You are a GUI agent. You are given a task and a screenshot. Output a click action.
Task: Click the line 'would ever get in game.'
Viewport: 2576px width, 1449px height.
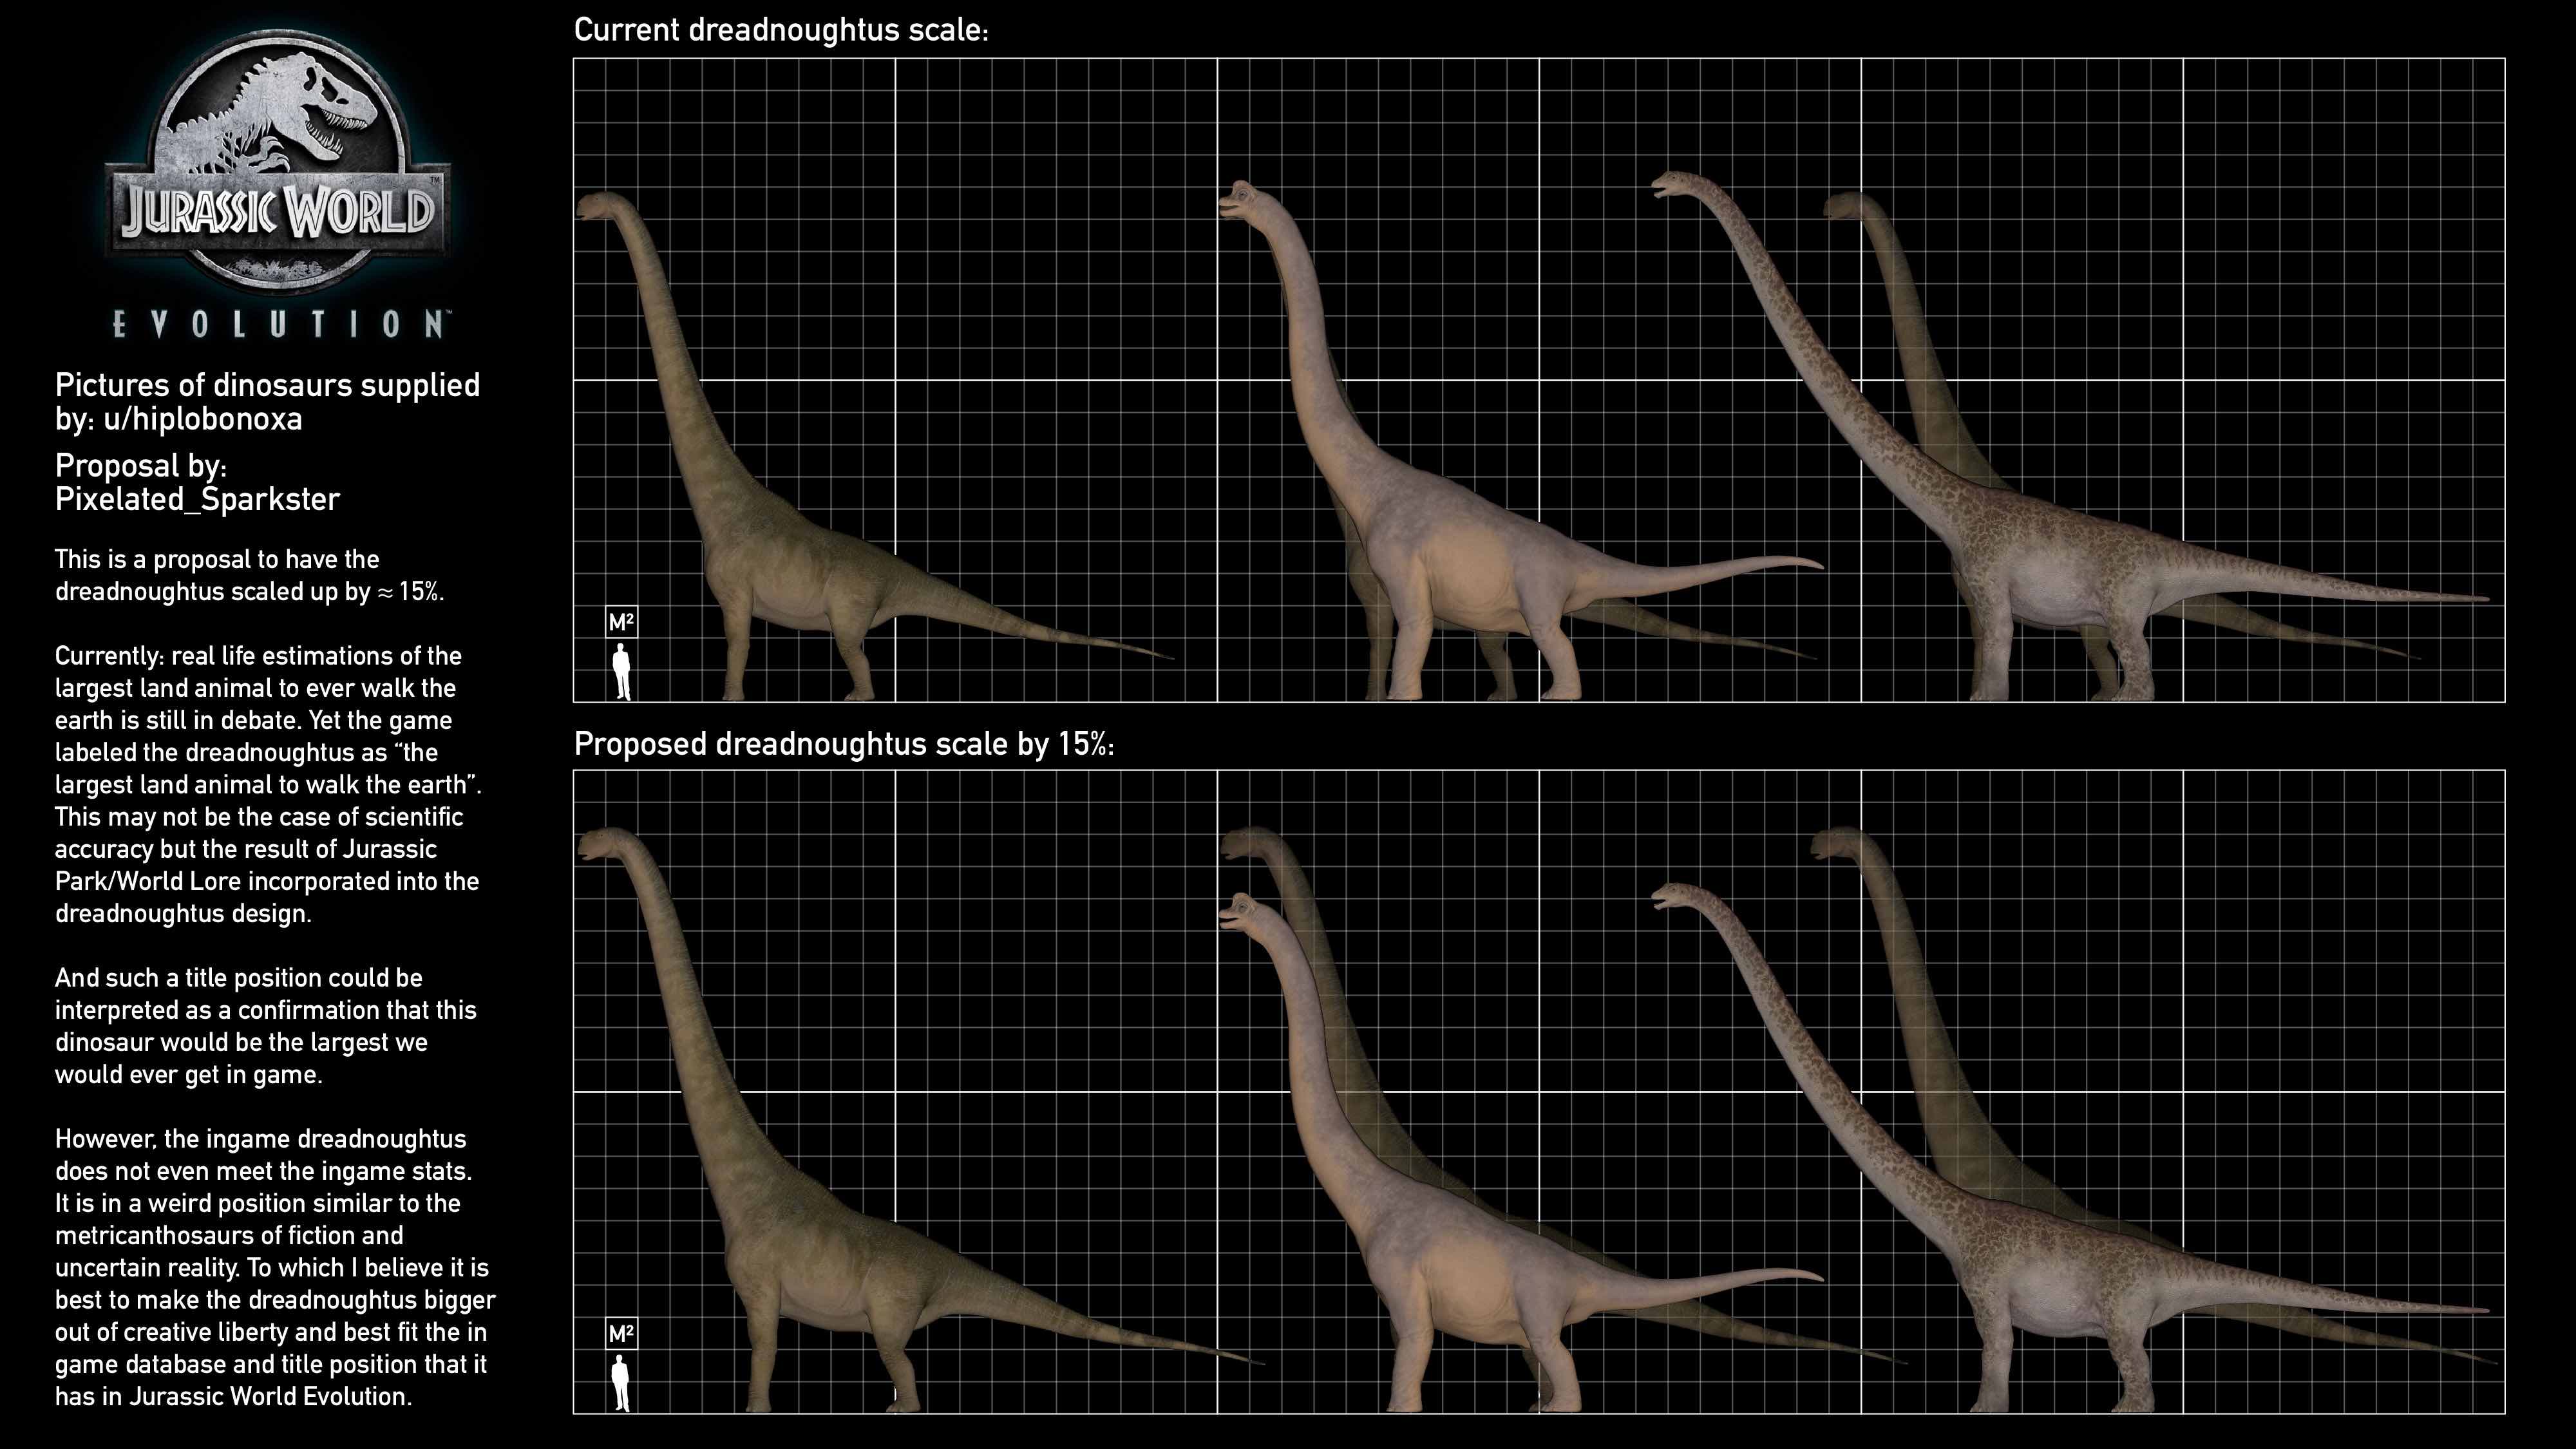pyautogui.click(x=189, y=1075)
